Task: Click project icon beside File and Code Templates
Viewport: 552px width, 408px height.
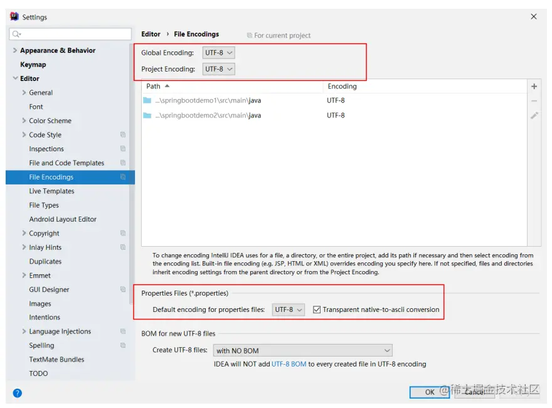Action: (x=123, y=163)
